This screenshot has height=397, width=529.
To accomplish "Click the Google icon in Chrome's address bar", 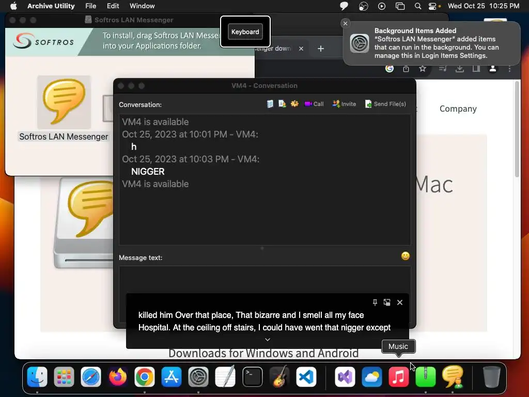I will coord(390,69).
